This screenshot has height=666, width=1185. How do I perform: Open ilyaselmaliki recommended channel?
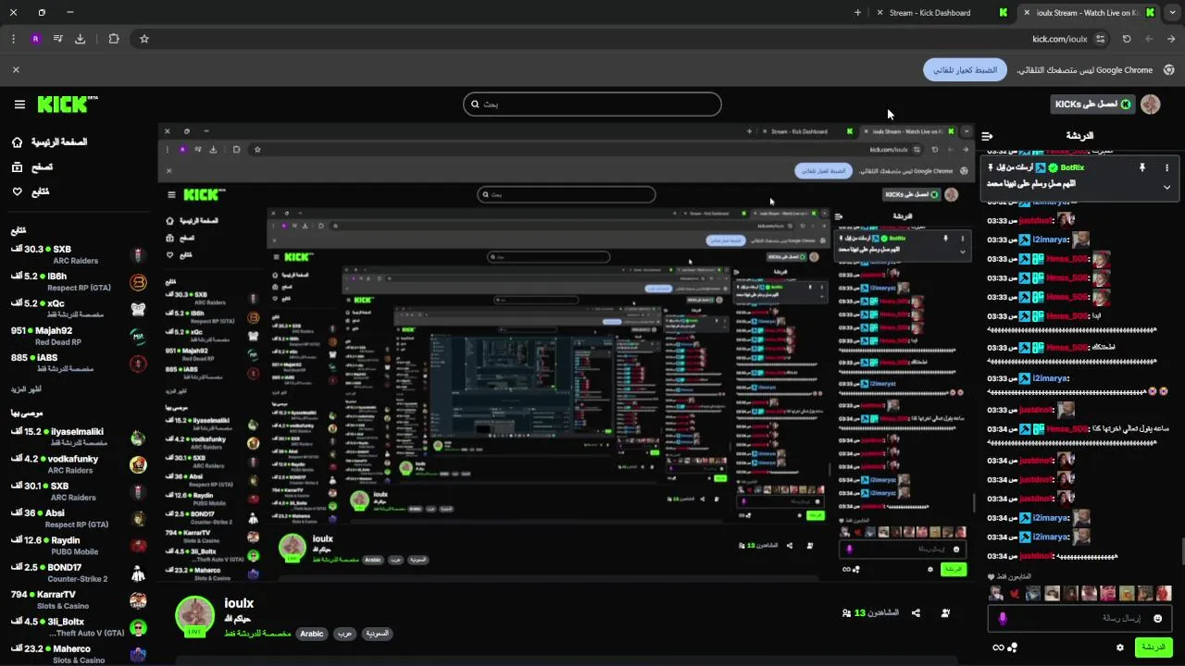pyautogui.click(x=79, y=437)
